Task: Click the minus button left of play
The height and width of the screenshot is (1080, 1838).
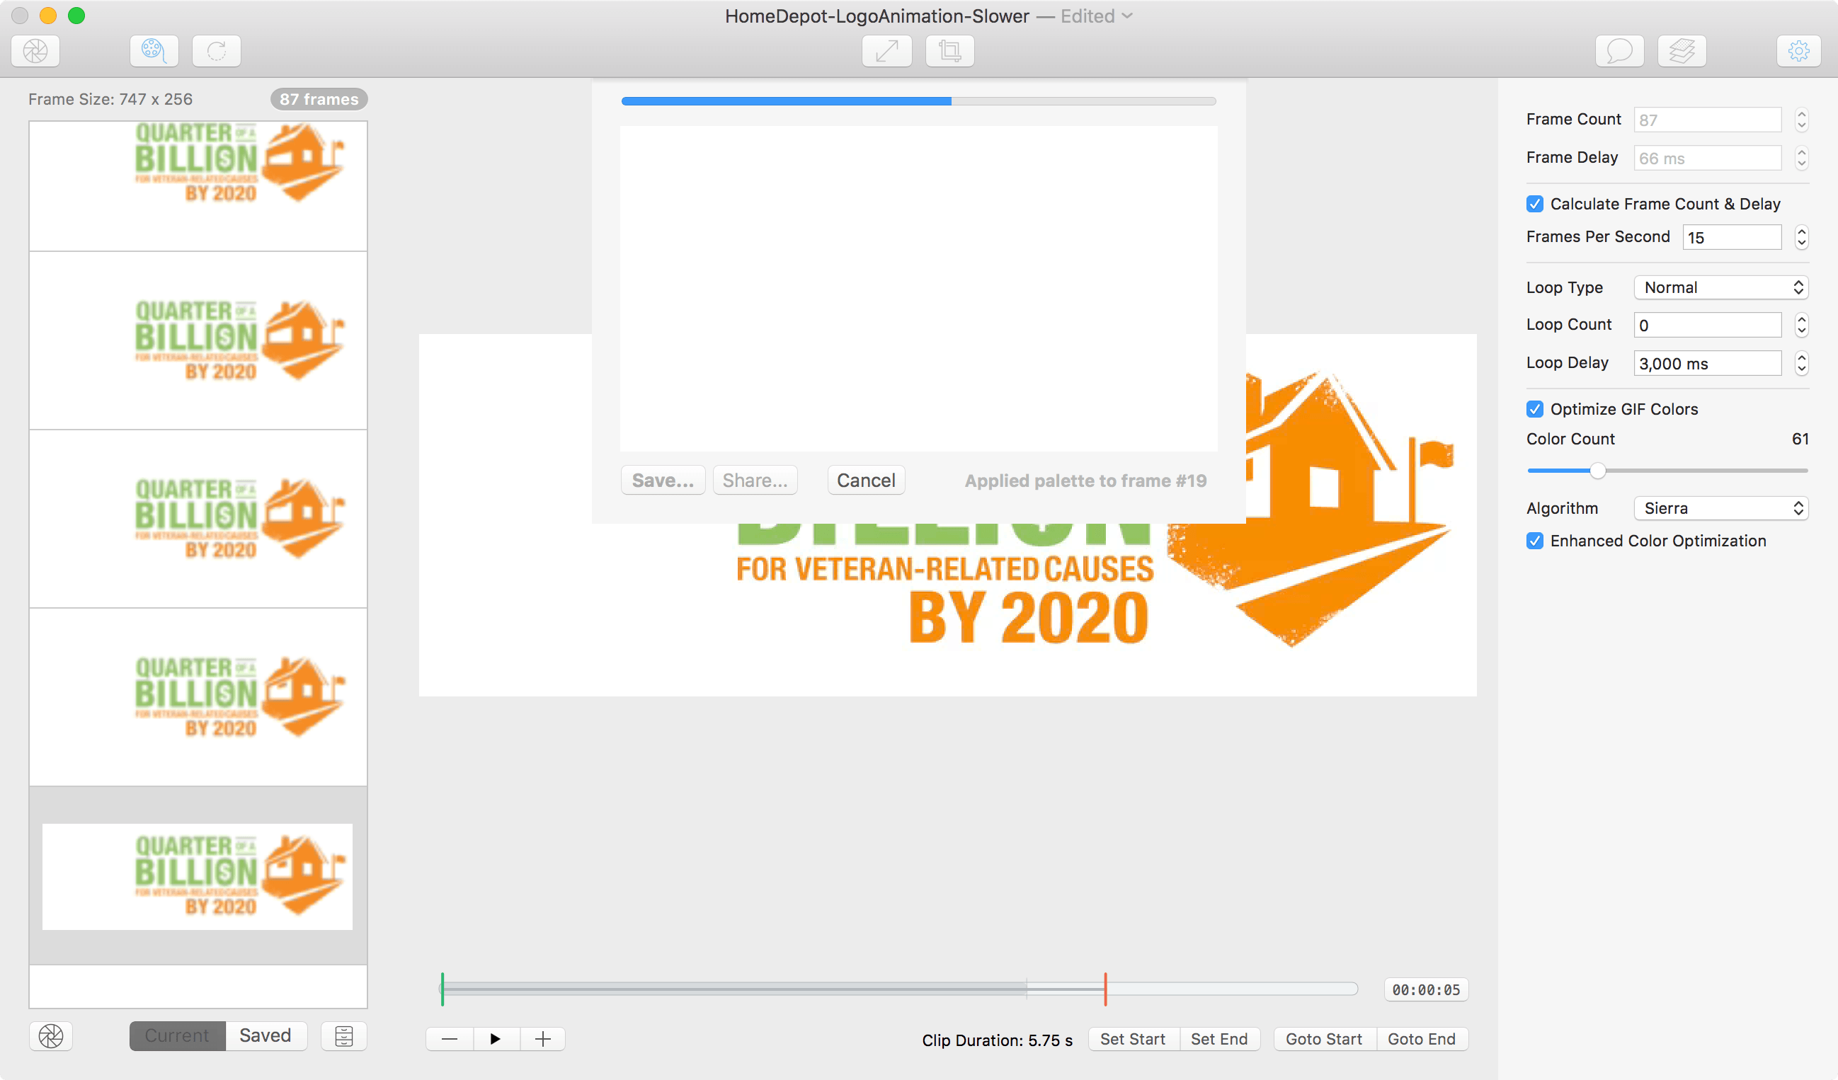Action: pos(450,1039)
